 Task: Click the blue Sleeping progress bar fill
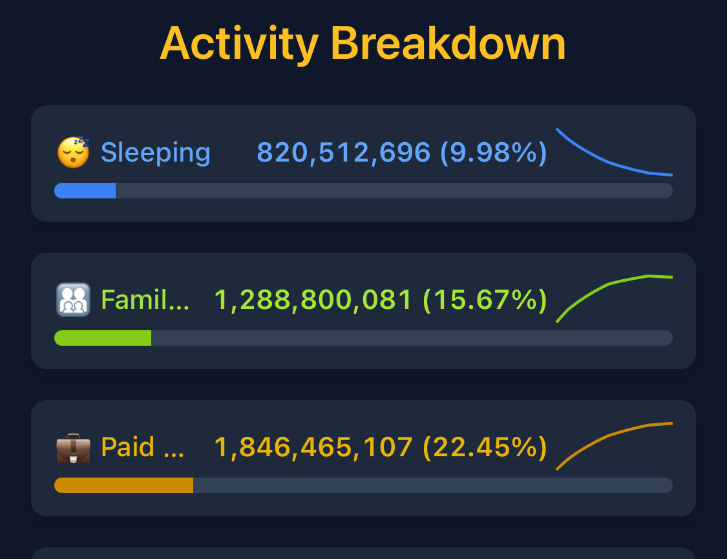pyautogui.click(x=85, y=191)
